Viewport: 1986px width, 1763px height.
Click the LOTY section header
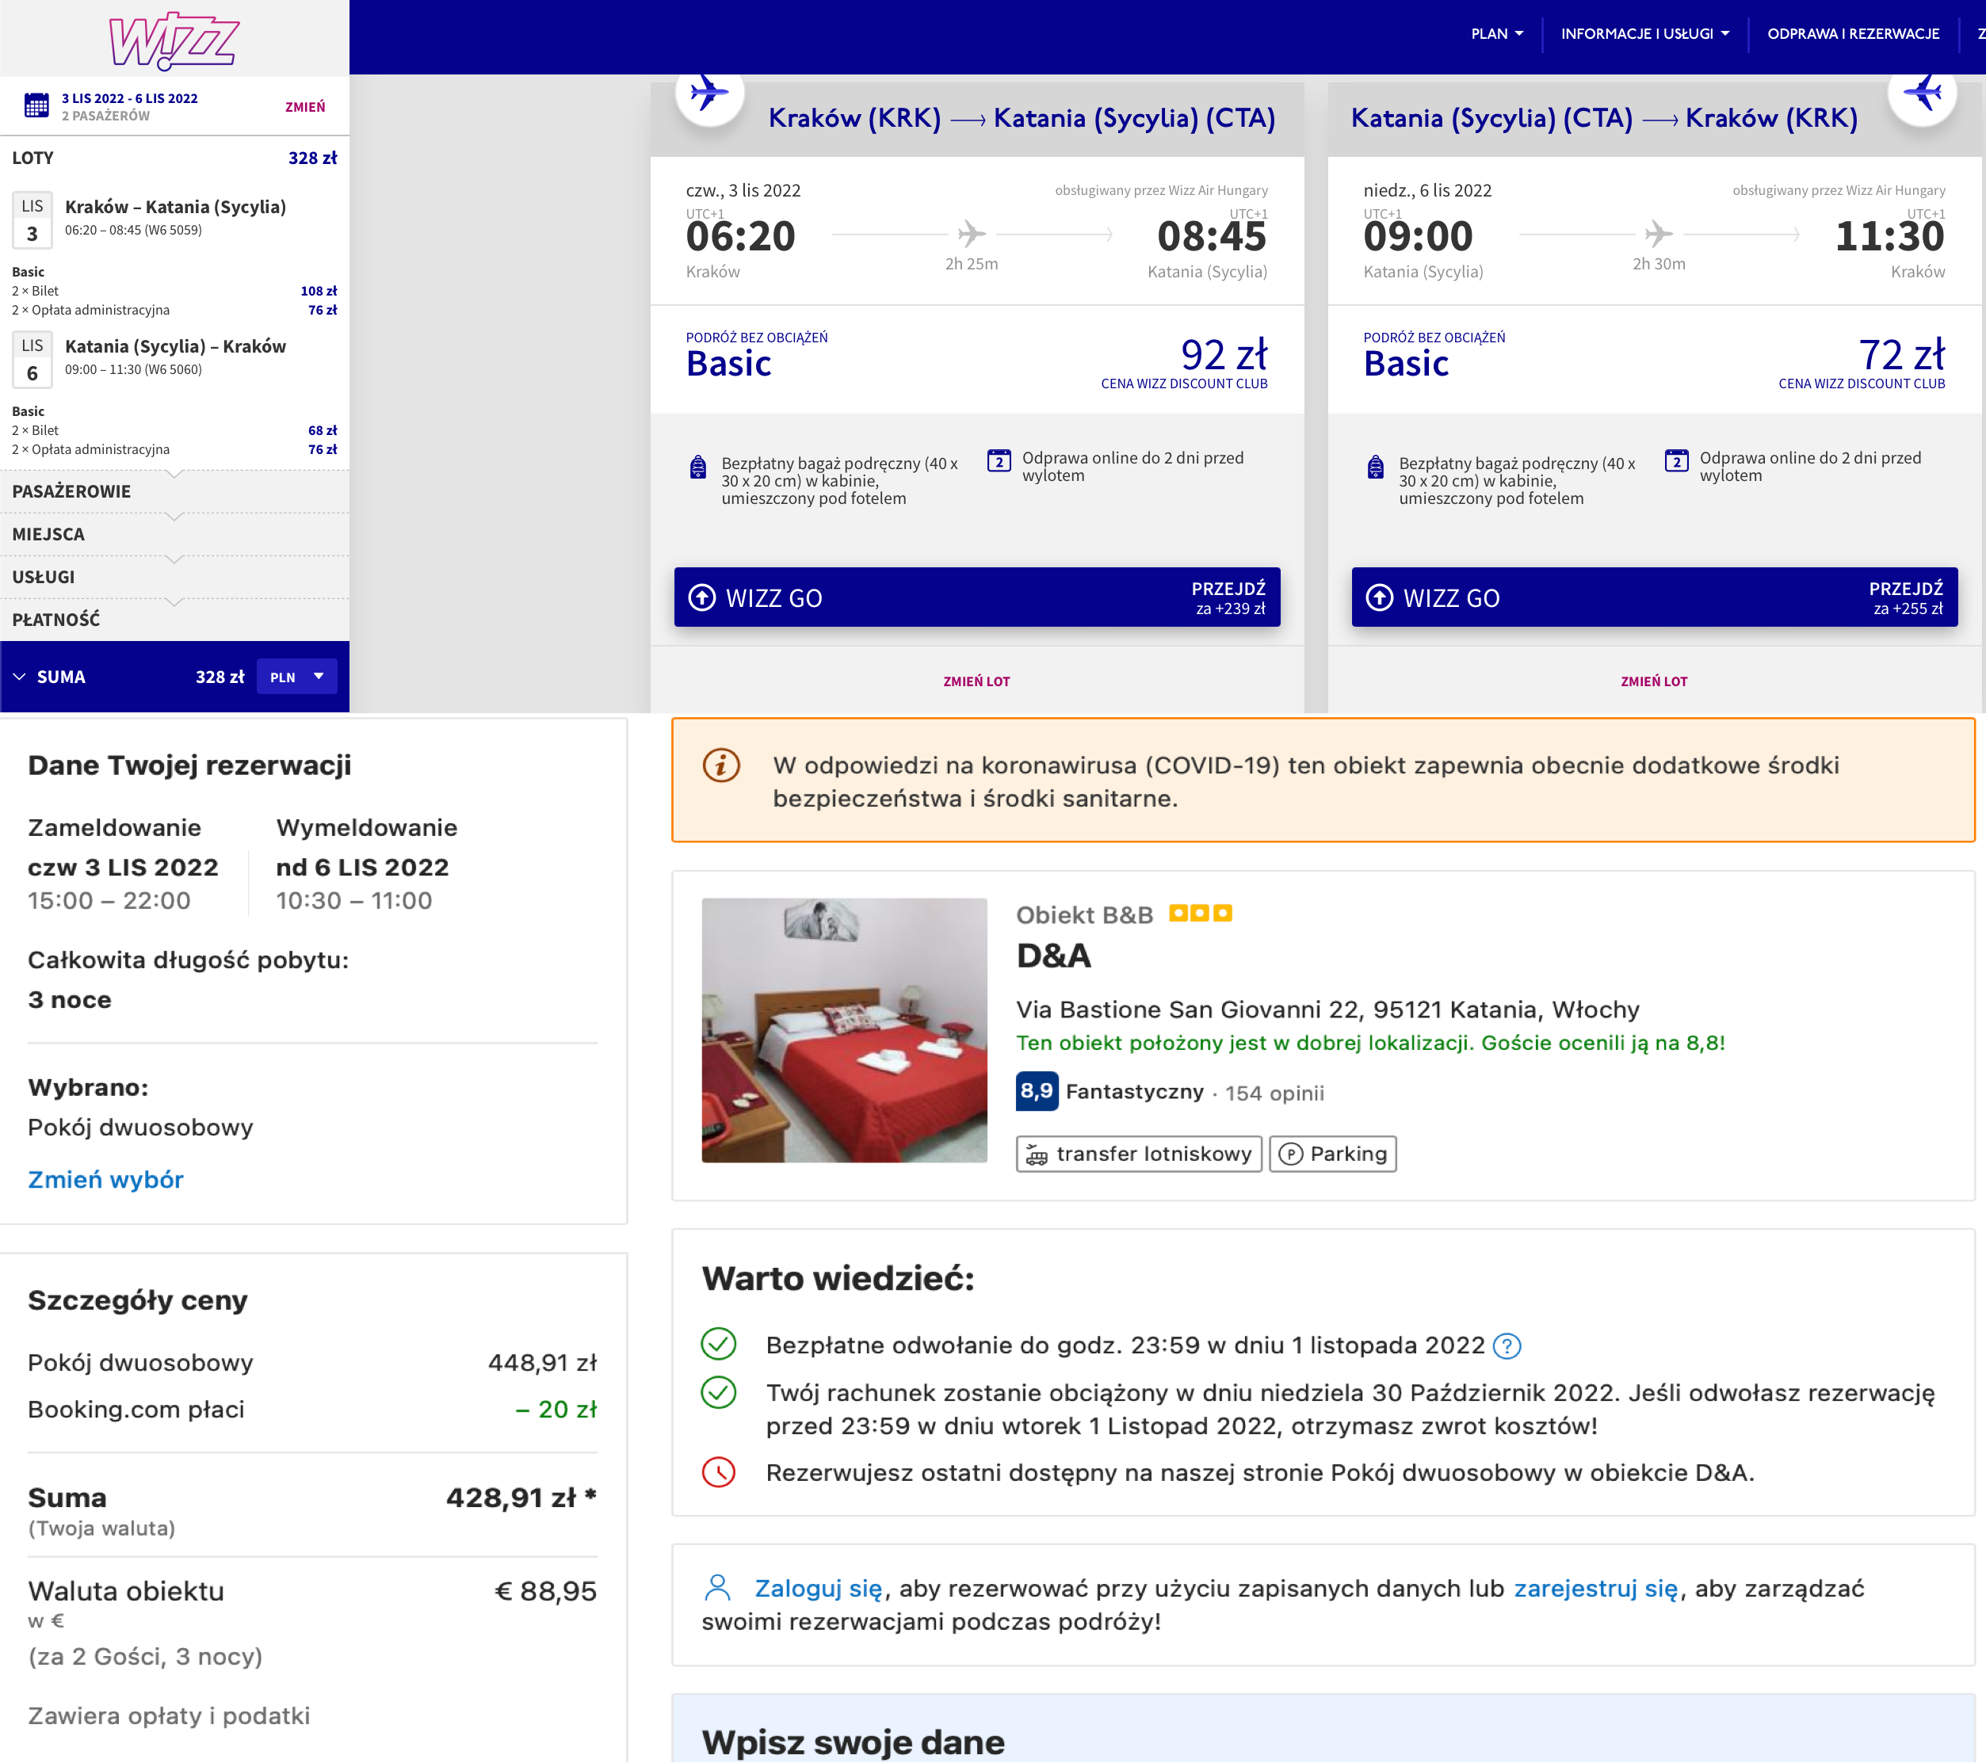tap(174, 158)
